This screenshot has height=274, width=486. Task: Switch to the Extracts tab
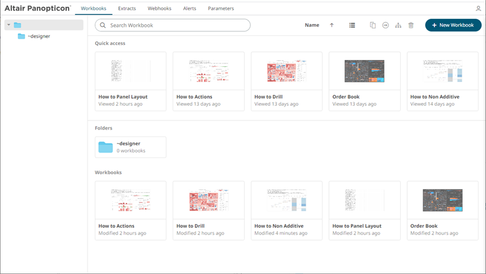tap(127, 9)
